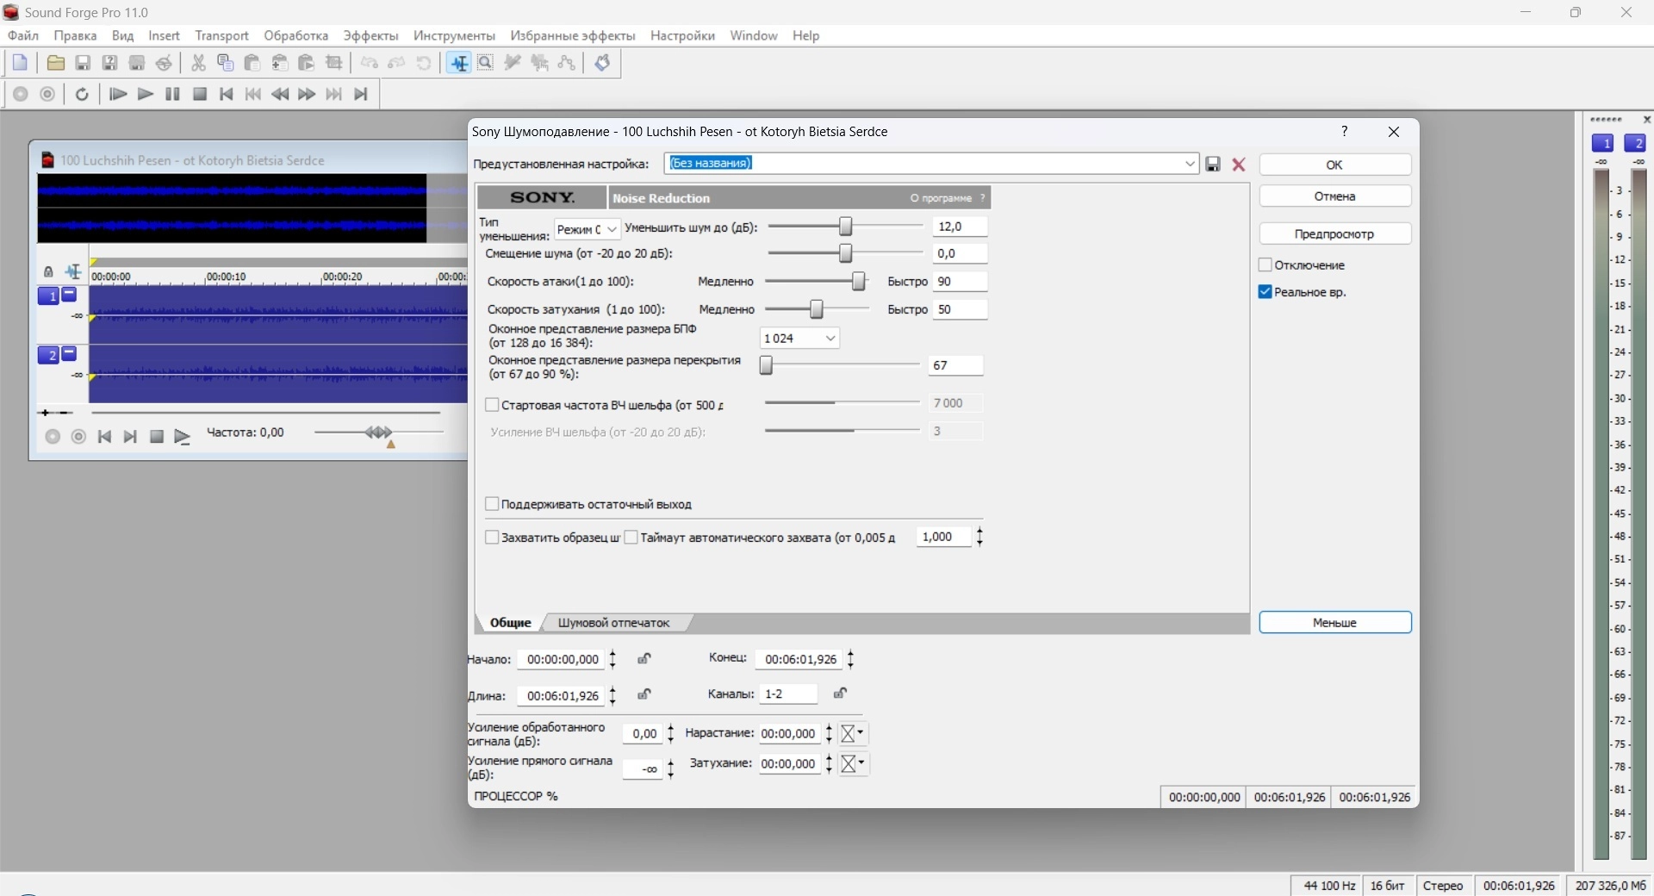
Task: Click the loop playback icon in transport bar
Action: tap(82, 94)
